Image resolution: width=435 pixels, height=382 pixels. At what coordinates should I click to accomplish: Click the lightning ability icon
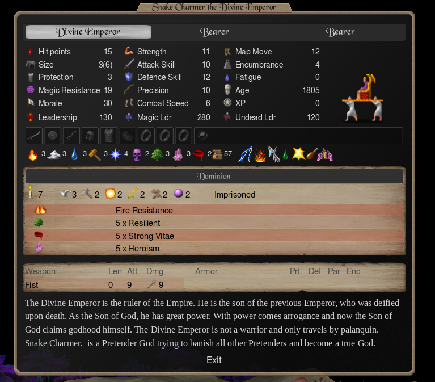click(246, 154)
